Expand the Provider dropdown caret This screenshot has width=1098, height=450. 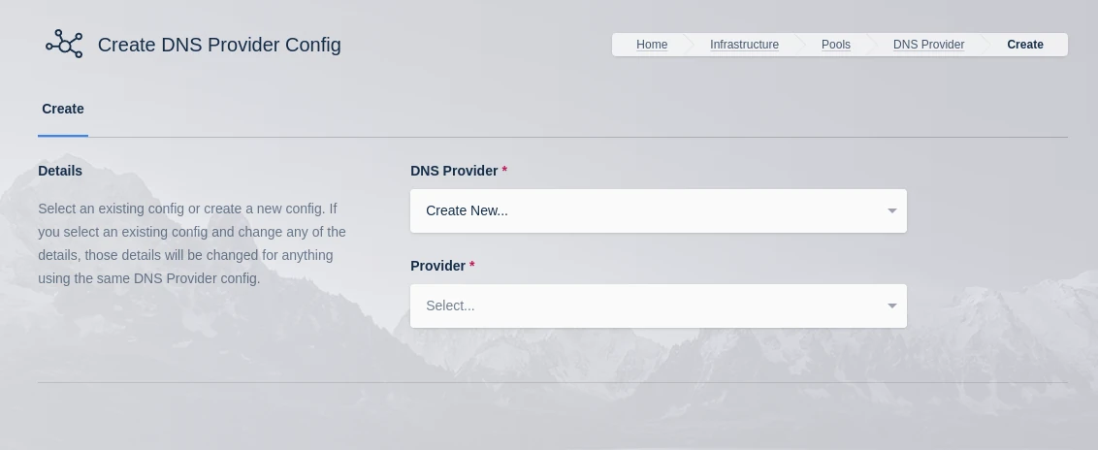[x=891, y=306]
